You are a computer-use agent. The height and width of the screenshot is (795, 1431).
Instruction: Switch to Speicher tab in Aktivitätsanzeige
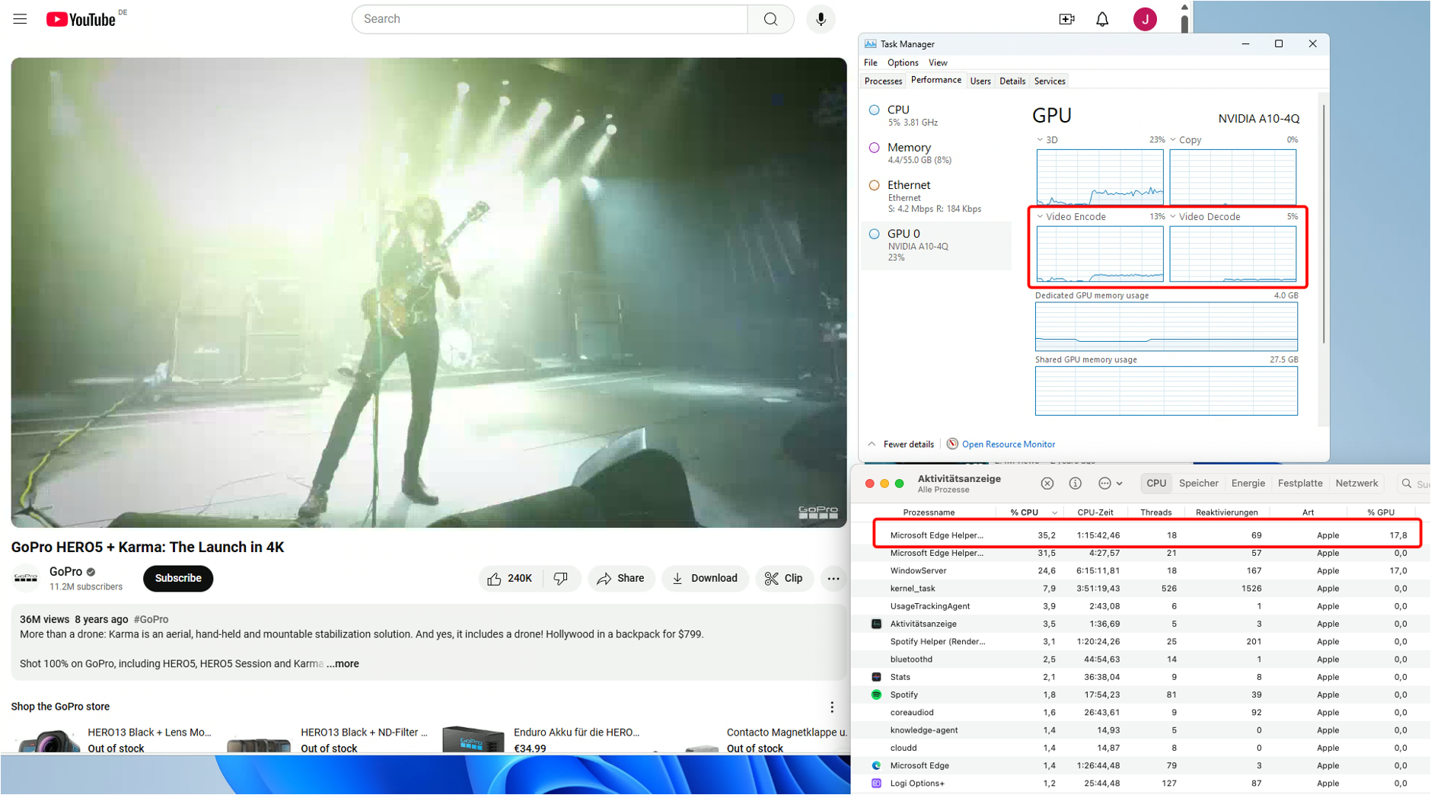tap(1198, 484)
